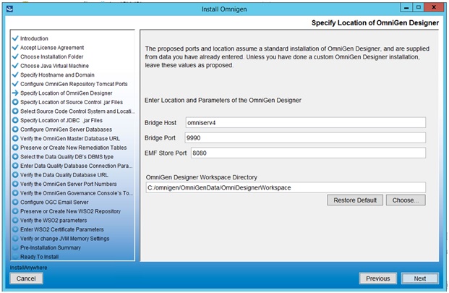Screen dimensions: 449x293
Task: Focus the Bridge Host input field
Action: (306, 122)
